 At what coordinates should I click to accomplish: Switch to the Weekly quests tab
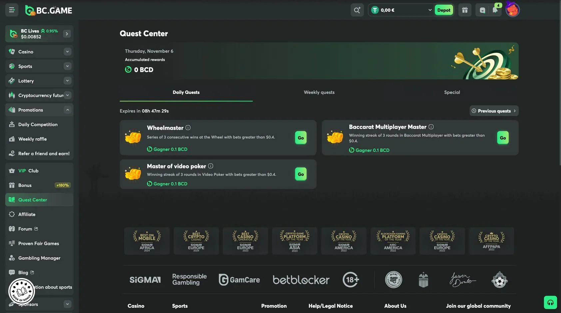coord(319,92)
